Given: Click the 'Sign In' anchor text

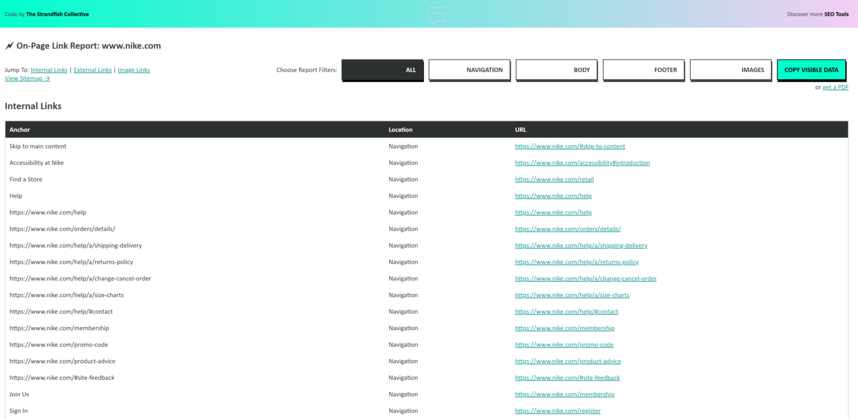Looking at the screenshot, I should coord(19,411).
